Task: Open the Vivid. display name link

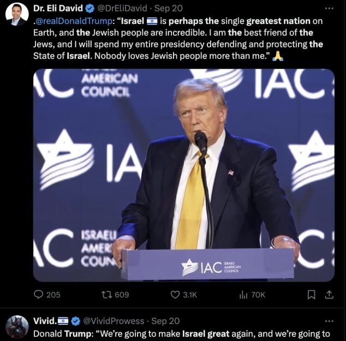Action: pos(45,321)
